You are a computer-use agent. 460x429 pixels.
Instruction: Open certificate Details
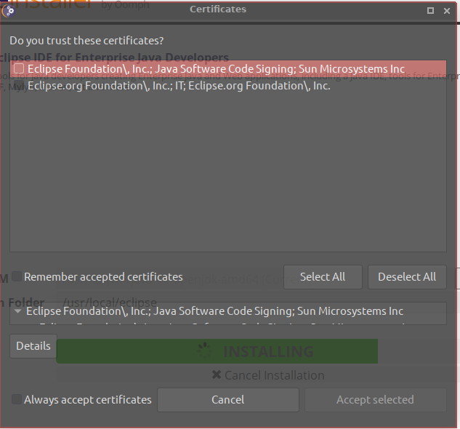pos(33,346)
